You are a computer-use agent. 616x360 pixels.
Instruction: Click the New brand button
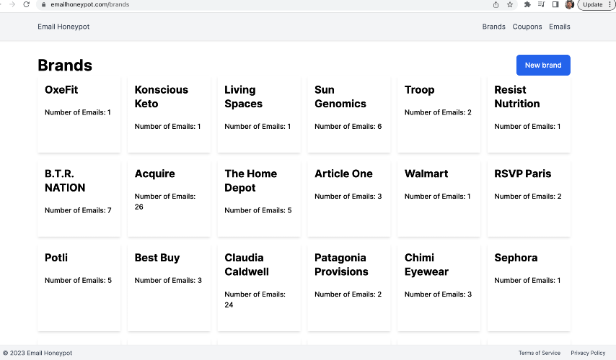pyautogui.click(x=543, y=65)
